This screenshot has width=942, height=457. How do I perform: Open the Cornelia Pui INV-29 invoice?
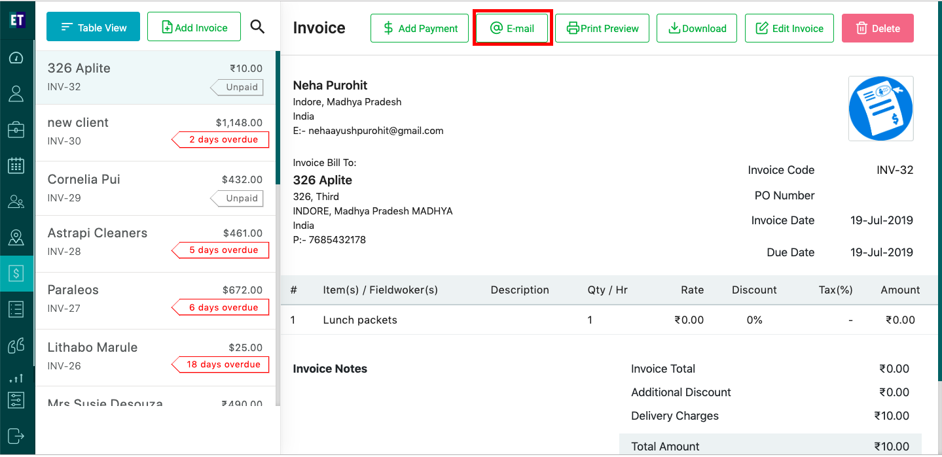155,188
